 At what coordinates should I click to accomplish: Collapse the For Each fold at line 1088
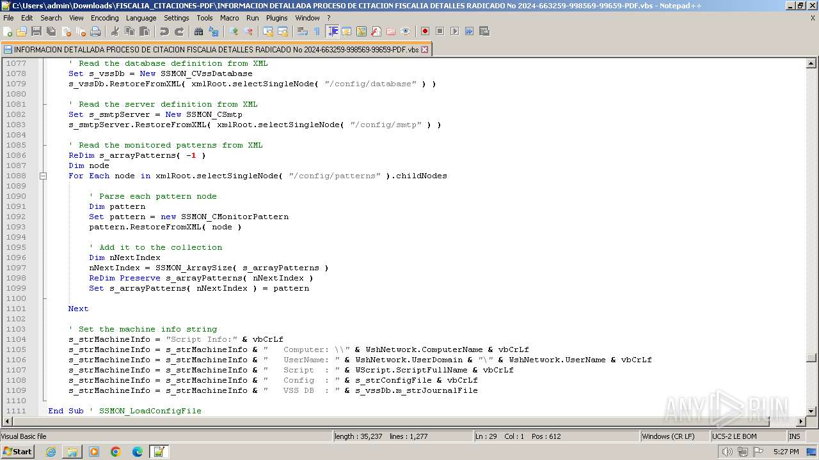pos(43,176)
